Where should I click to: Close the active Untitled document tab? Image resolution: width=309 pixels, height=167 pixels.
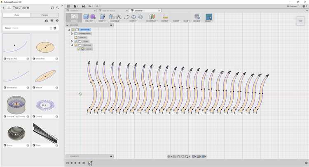[x=159, y=10]
